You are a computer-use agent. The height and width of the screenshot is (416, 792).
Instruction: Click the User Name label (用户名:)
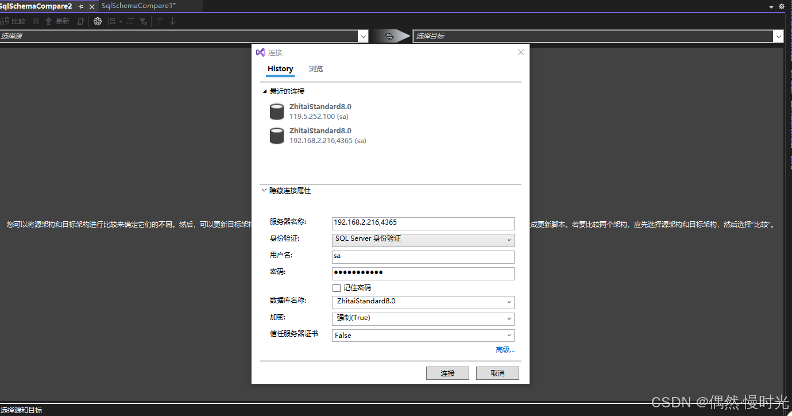281,255
